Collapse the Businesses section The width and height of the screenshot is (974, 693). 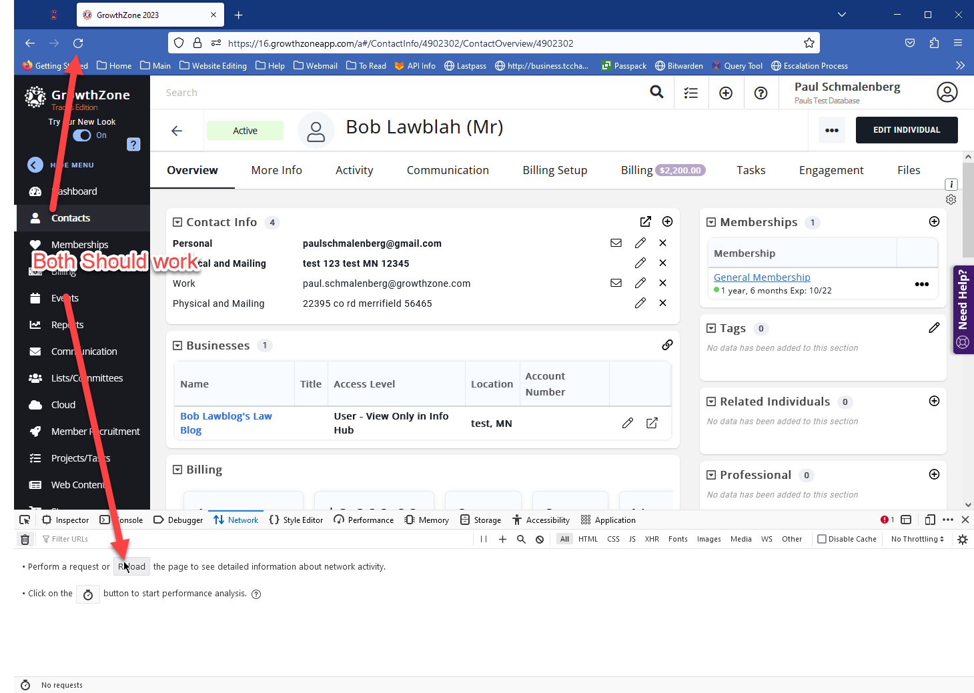[x=177, y=345]
